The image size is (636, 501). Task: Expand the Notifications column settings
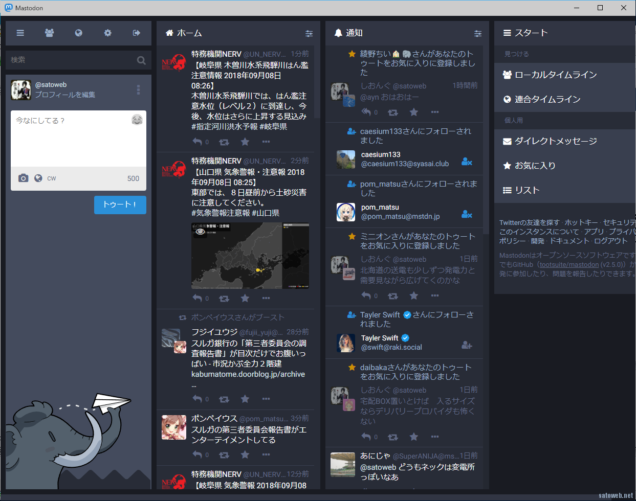pyautogui.click(x=478, y=33)
